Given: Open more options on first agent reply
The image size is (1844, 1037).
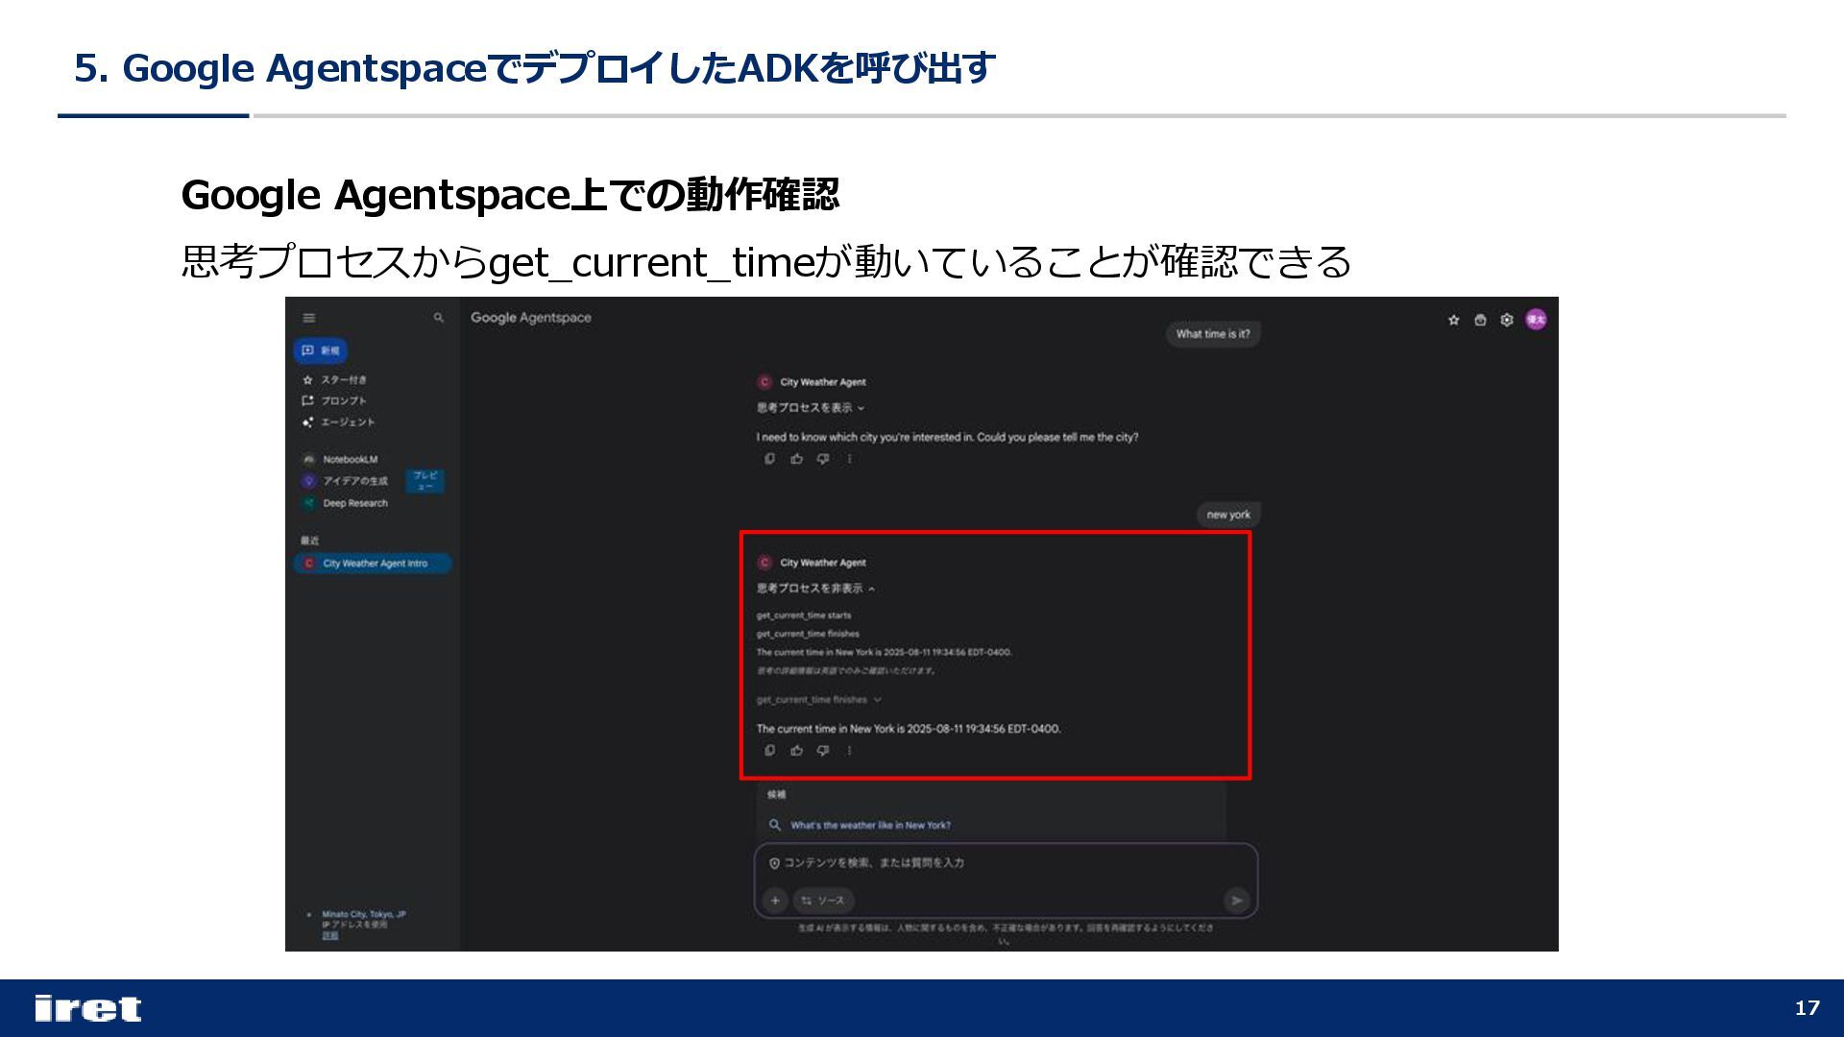Looking at the screenshot, I should coord(849,459).
